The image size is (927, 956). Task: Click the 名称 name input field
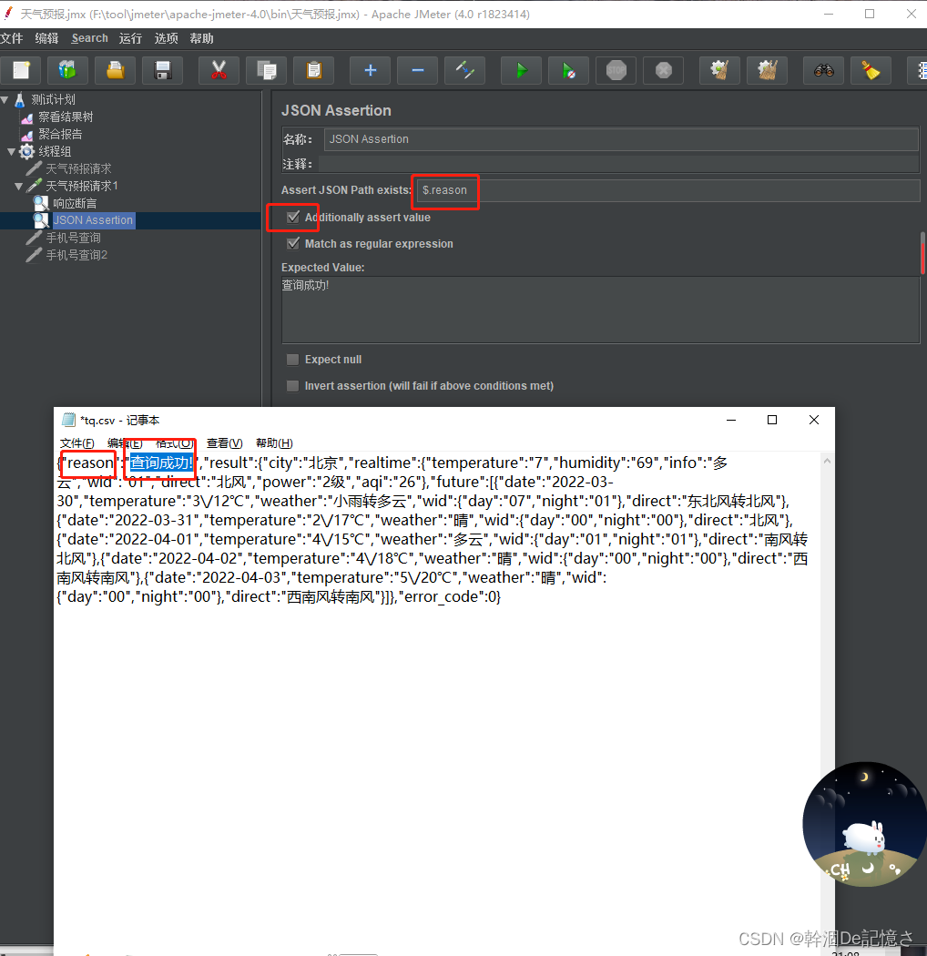coord(621,139)
